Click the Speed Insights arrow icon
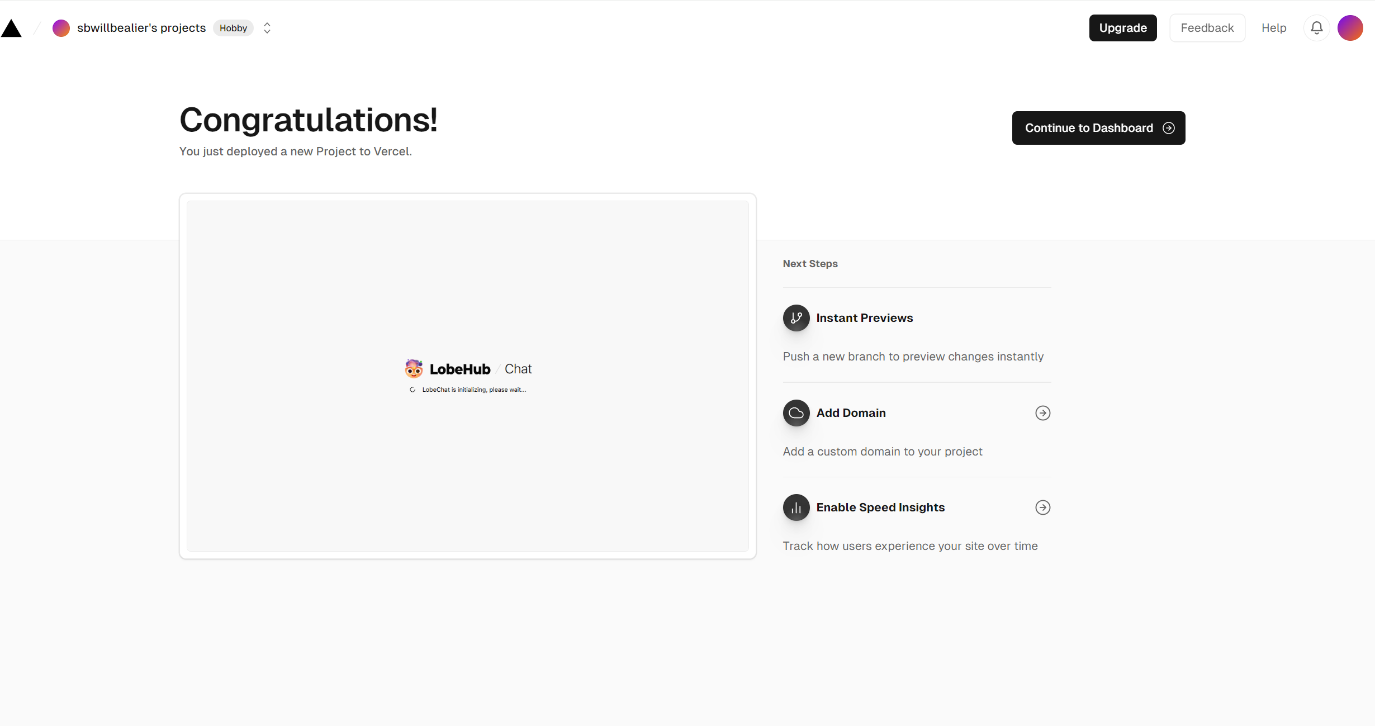The image size is (1375, 726). pyautogui.click(x=1043, y=507)
